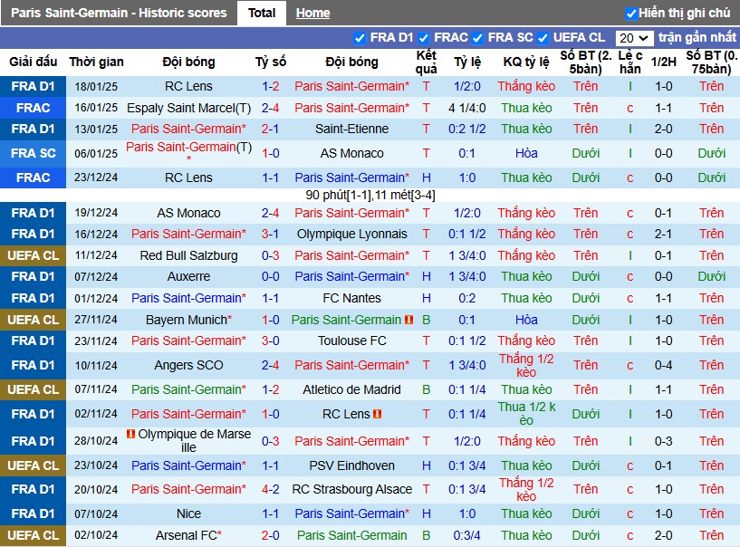Click the Tỷ số column header
The image size is (740, 547).
[271, 62]
